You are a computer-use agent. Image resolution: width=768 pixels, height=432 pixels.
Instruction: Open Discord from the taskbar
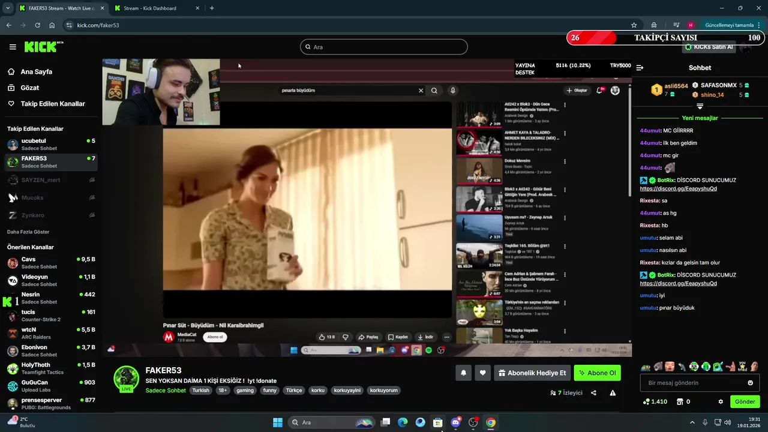[455, 422]
